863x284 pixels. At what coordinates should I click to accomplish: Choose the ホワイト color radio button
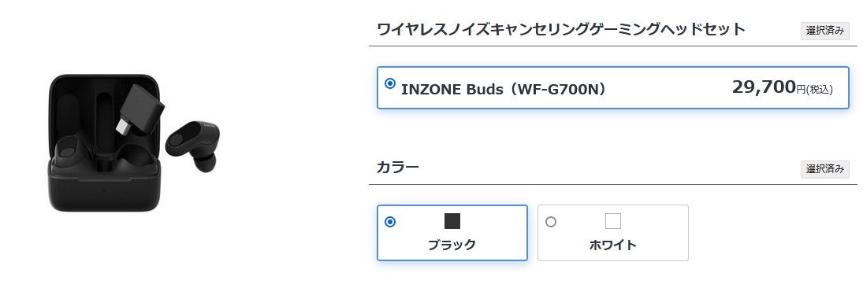550,222
